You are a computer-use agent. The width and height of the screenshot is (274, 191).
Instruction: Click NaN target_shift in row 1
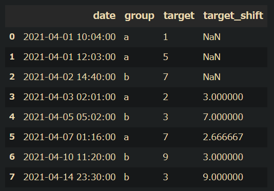click(x=211, y=57)
